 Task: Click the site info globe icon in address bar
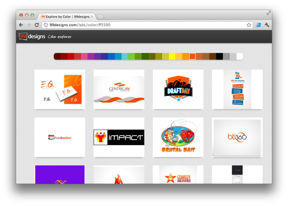pos(46,25)
